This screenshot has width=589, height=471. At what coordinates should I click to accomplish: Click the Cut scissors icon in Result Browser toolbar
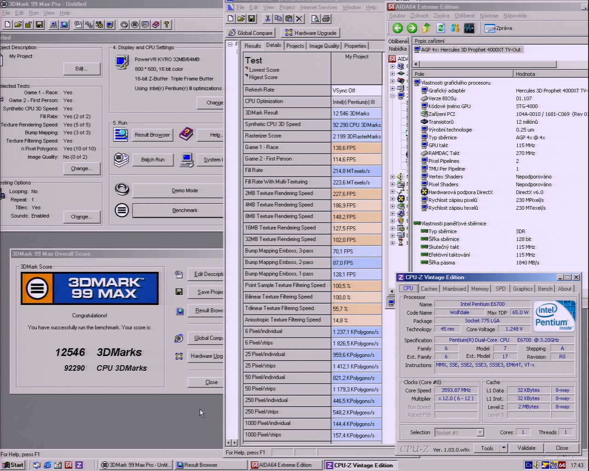[x=267, y=18]
